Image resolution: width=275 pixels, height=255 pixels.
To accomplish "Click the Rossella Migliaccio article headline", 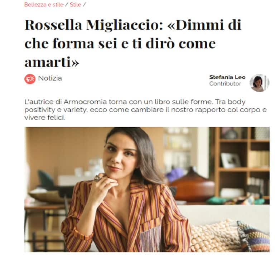I will 133,43.
